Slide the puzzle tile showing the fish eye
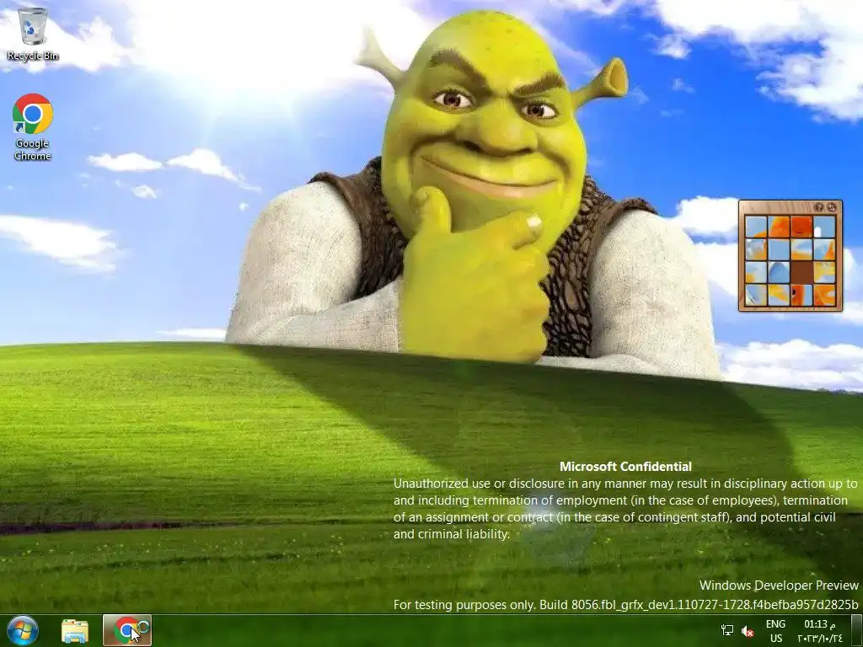863x647 pixels. coord(802,295)
